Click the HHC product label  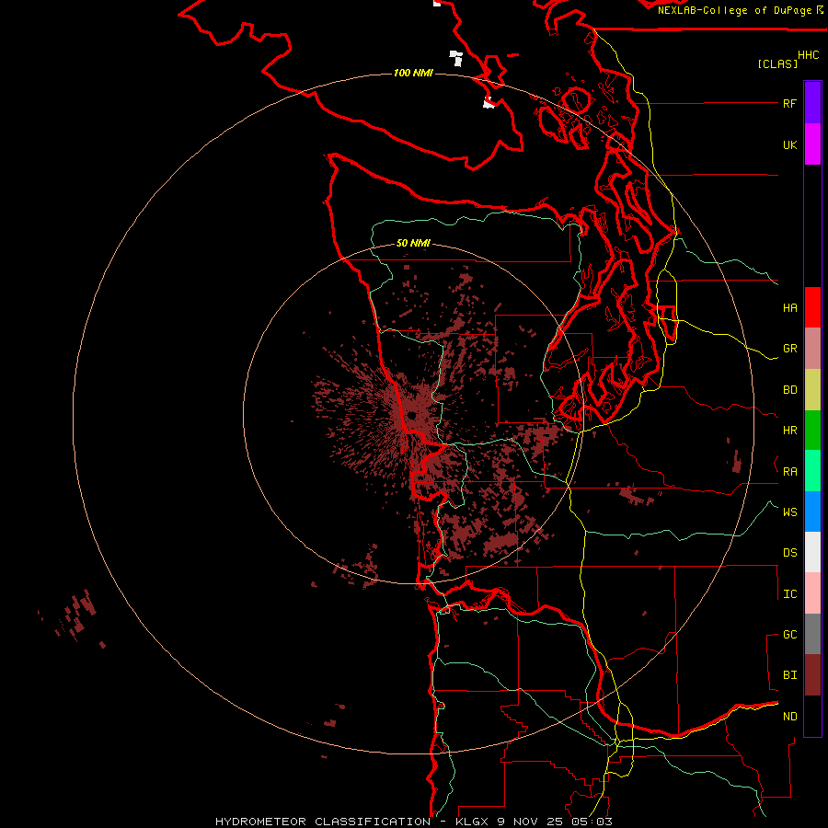pos(809,55)
